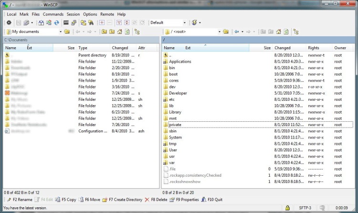Viewport: 358px width, 213px height.
Task: Select the .rockapp.consistencyChecked file
Action: point(195,175)
